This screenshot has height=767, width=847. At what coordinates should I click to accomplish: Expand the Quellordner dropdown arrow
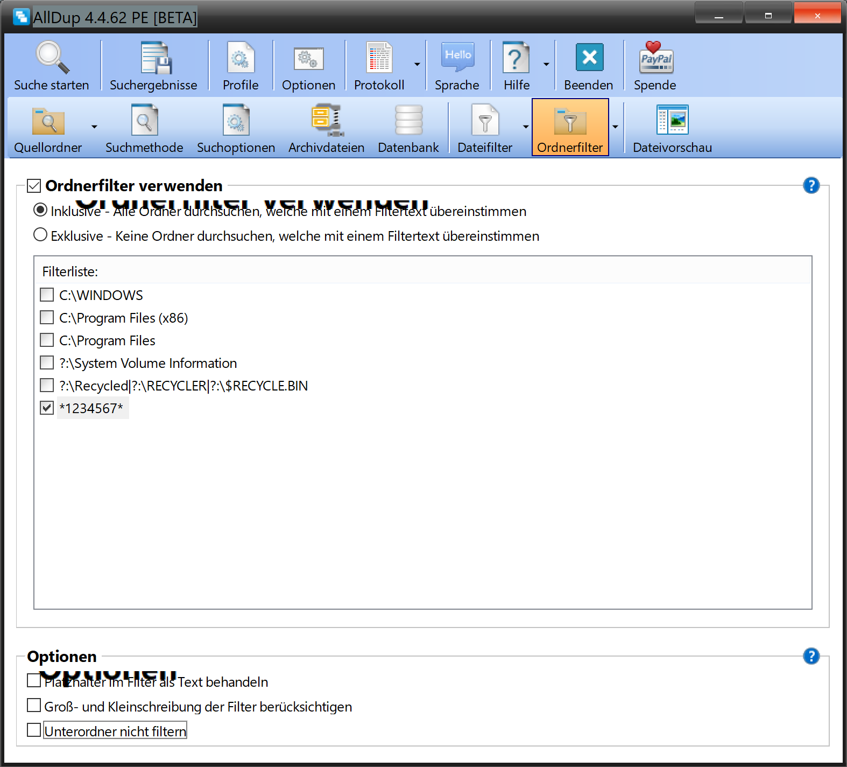click(94, 127)
